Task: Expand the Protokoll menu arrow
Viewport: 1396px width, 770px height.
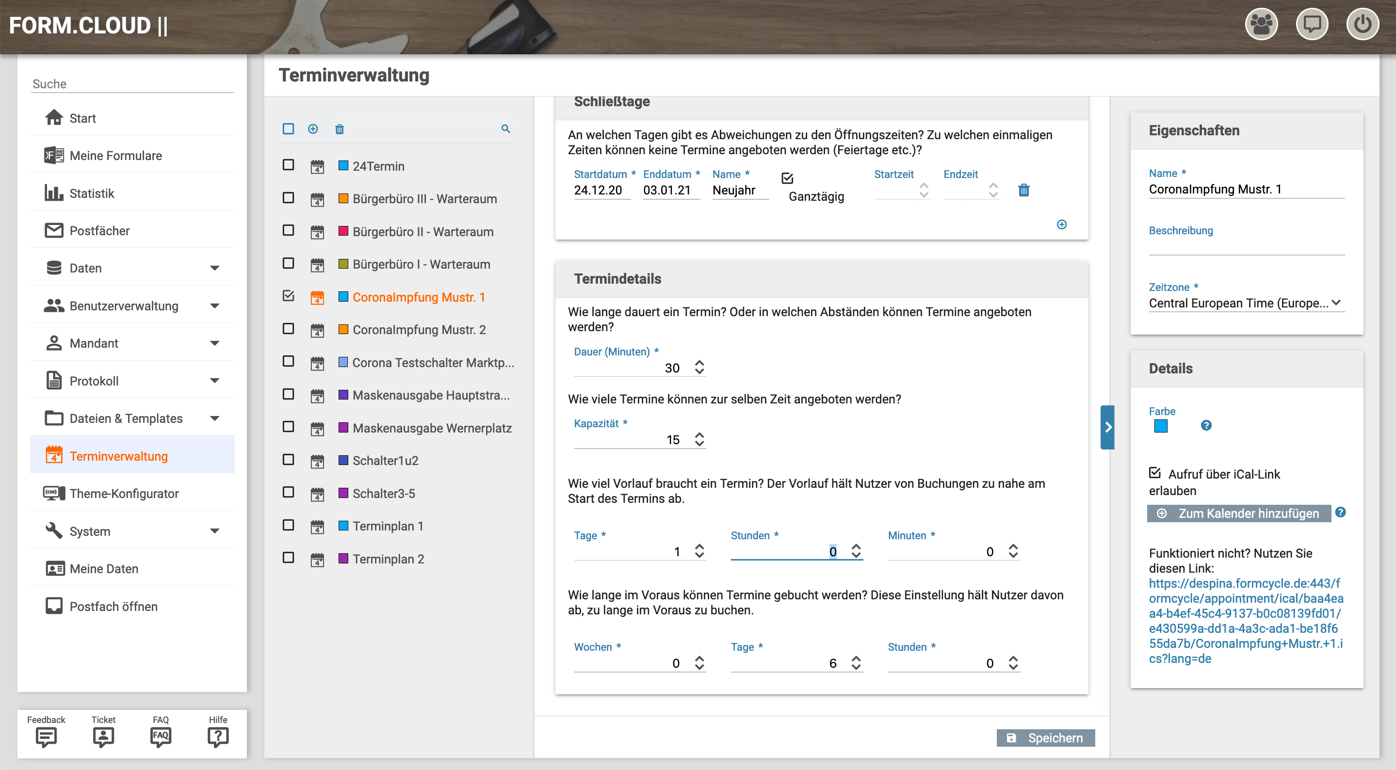Action: pos(214,381)
